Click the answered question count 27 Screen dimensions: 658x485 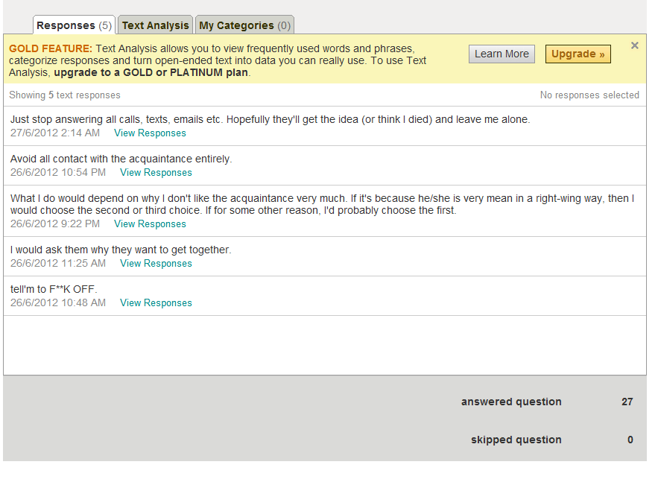627,402
